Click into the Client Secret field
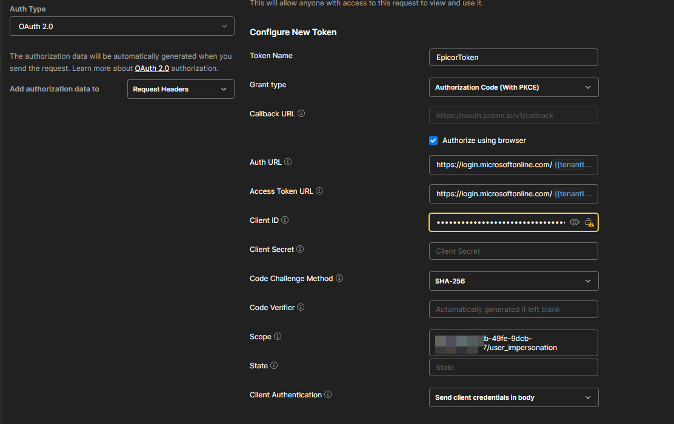 513,251
